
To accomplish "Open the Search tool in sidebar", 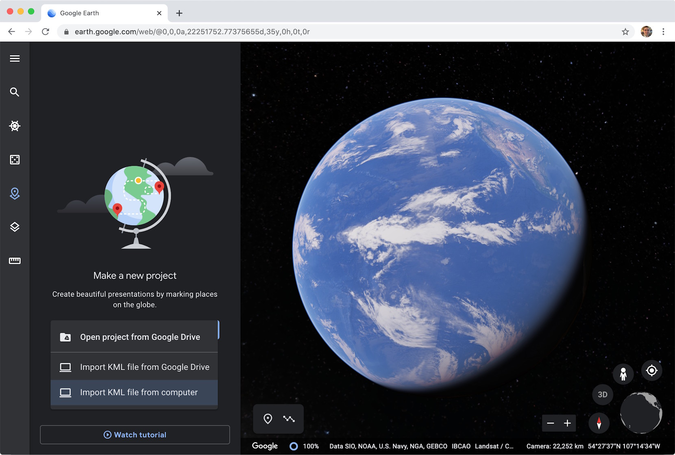I will point(15,92).
